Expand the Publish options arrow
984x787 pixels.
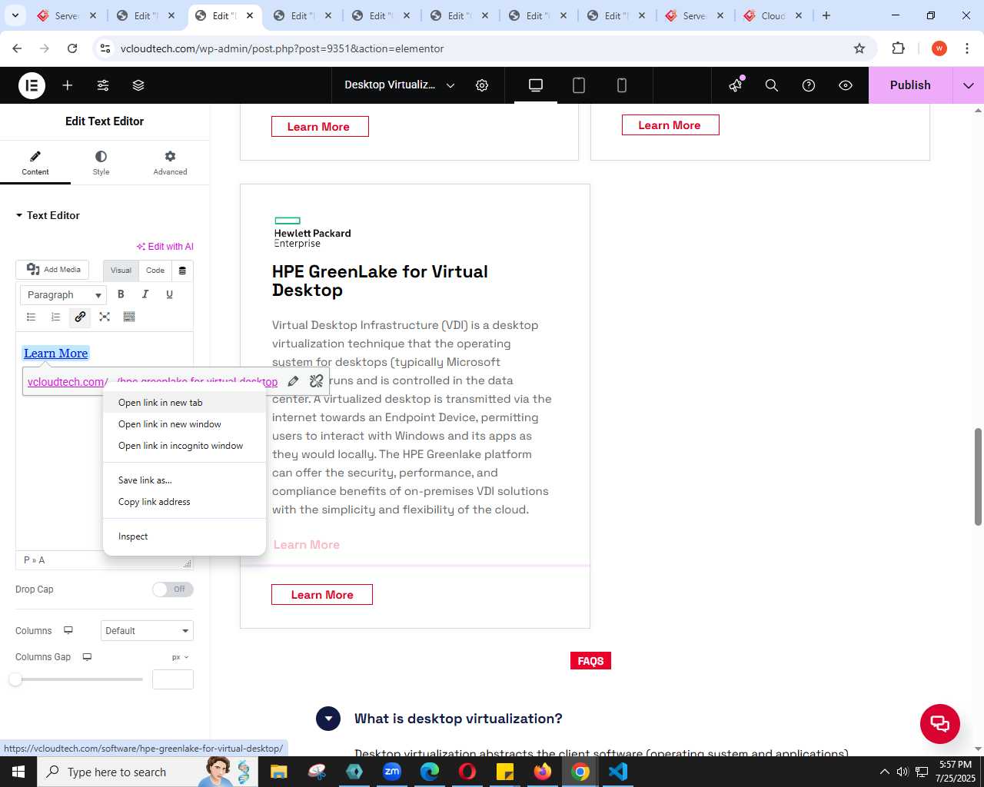coord(969,85)
